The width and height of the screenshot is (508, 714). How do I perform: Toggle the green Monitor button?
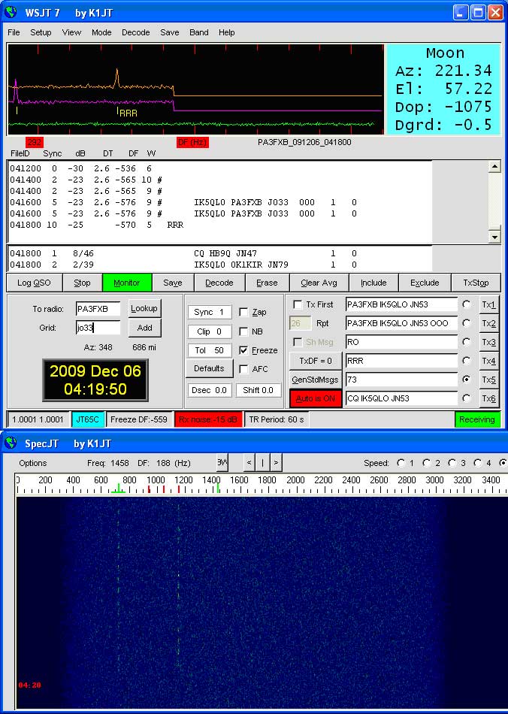click(x=126, y=283)
